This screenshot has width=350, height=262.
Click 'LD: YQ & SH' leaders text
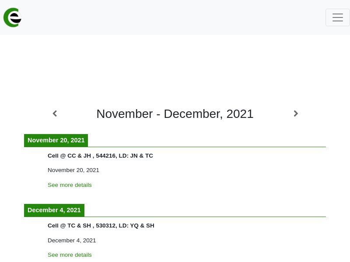point(136,226)
